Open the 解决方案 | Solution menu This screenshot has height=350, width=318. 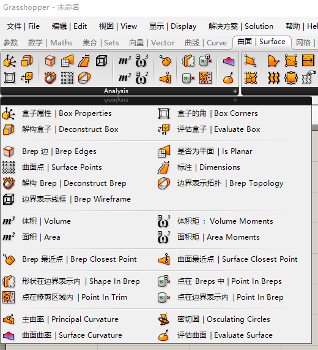(x=241, y=26)
